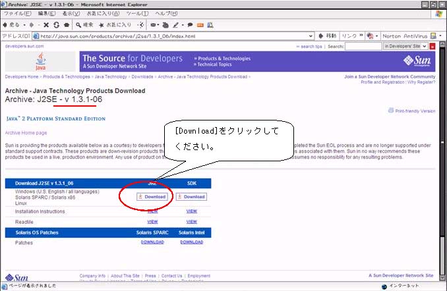Viewport: 447px width, 291px height.
Task: Click the SDK Download button
Action: pyautogui.click(x=191, y=196)
